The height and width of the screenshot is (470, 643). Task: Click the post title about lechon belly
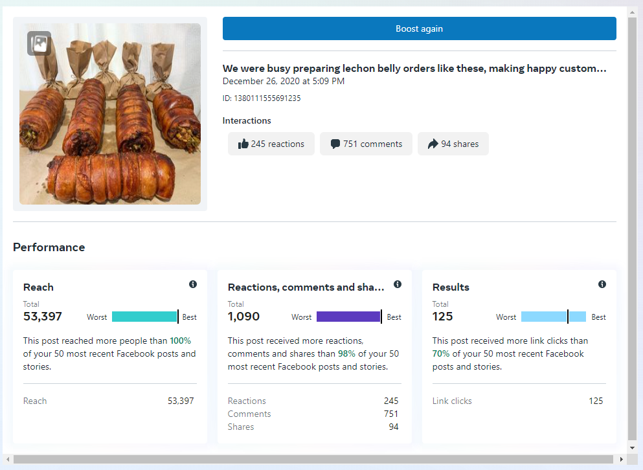(x=414, y=68)
